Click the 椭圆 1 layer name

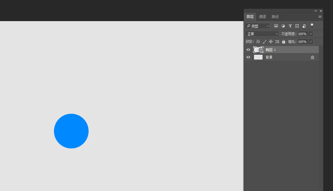(271, 50)
